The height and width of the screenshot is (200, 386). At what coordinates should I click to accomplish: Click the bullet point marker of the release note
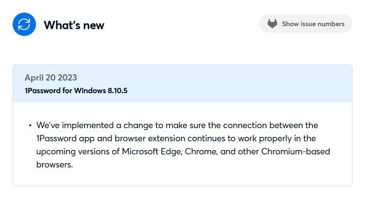click(x=30, y=126)
